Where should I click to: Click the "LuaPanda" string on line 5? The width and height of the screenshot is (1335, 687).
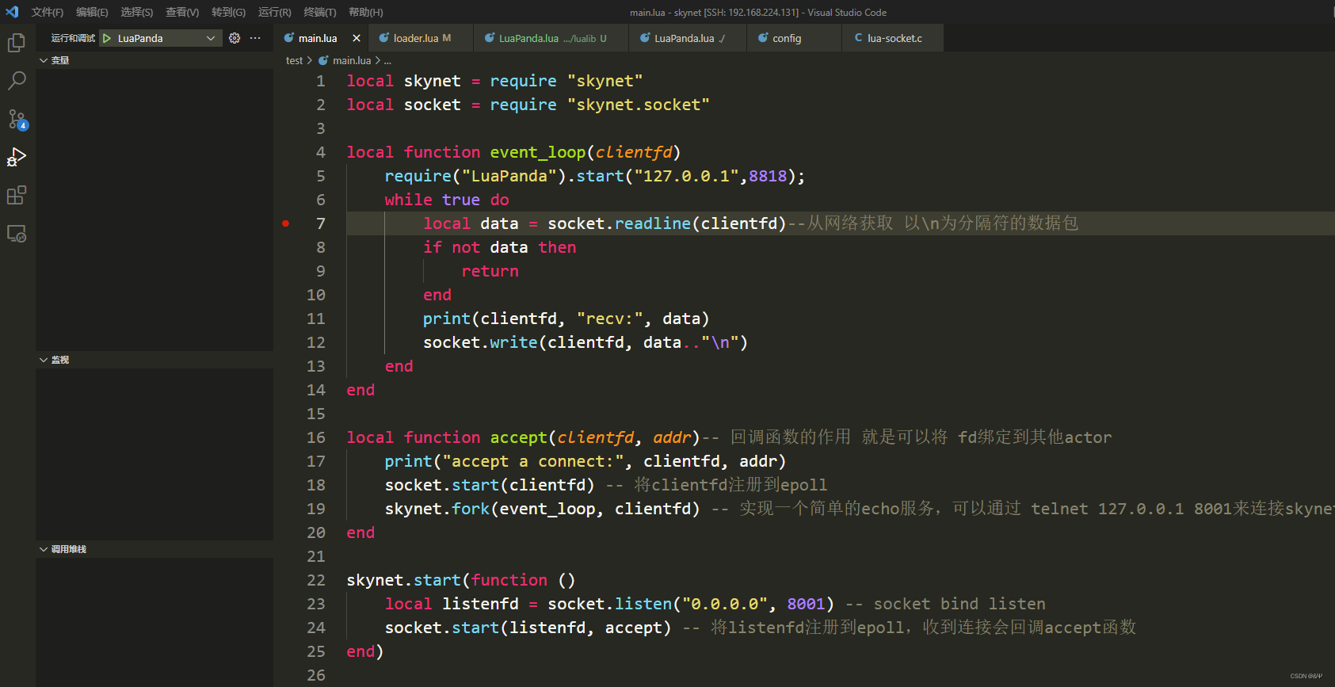[509, 176]
